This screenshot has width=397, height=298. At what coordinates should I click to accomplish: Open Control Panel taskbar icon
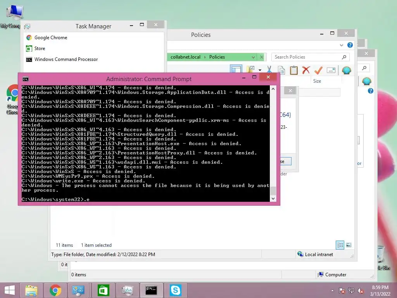[78, 290]
